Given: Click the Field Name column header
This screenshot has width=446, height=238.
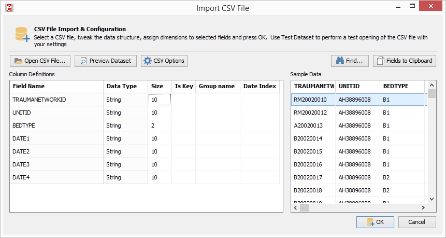Looking at the screenshot, I should pos(56,86).
